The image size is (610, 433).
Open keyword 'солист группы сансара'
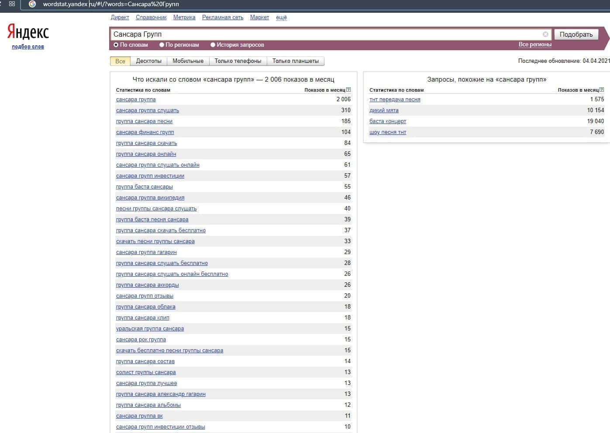pos(146,372)
